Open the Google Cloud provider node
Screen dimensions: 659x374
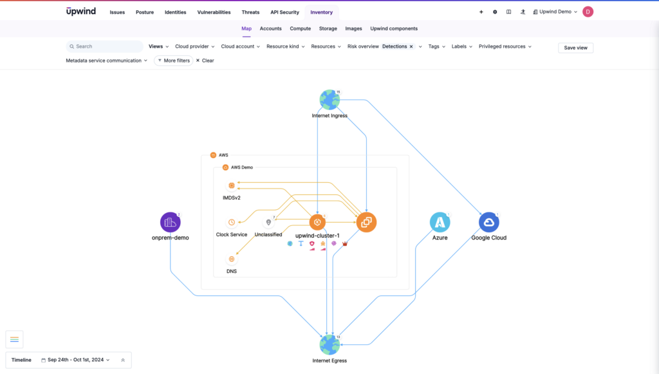click(488, 223)
